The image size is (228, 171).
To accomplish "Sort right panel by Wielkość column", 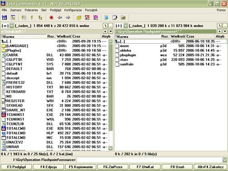I will click(178, 36).
